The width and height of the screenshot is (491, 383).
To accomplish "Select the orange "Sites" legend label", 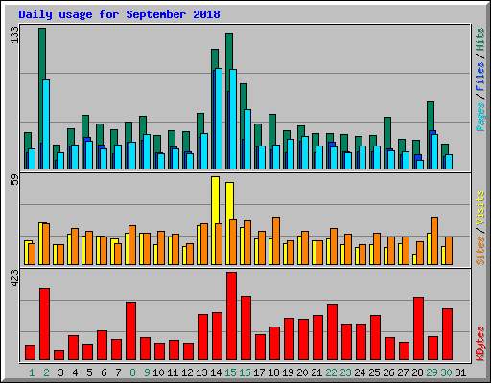I will click(479, 251).
